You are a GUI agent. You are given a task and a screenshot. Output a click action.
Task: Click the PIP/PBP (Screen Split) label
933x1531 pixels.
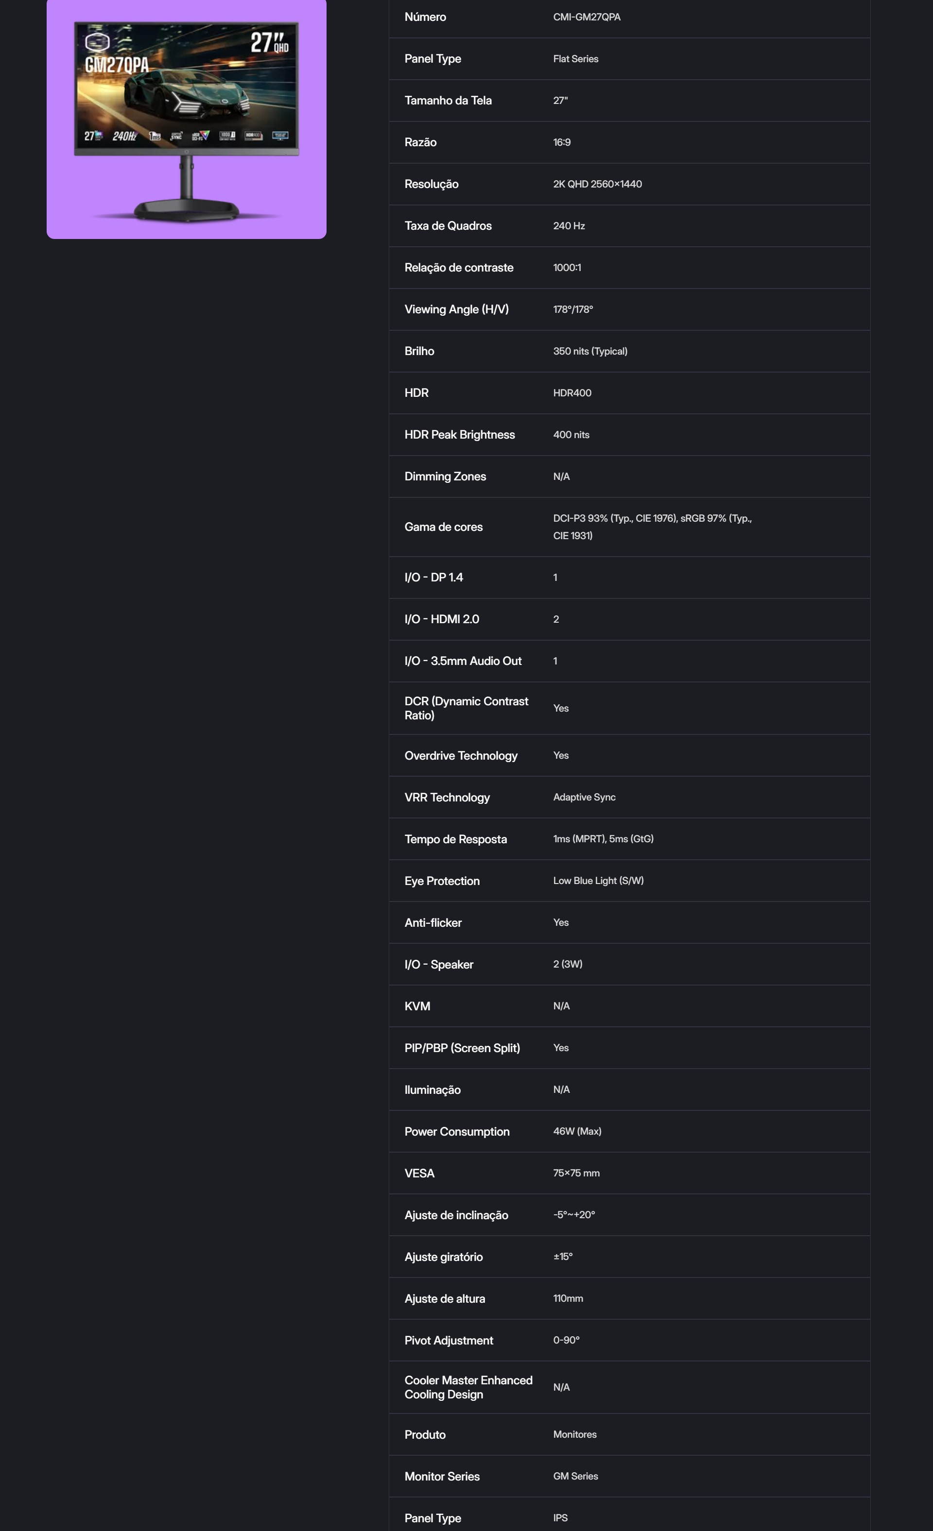click(462, 1048)
